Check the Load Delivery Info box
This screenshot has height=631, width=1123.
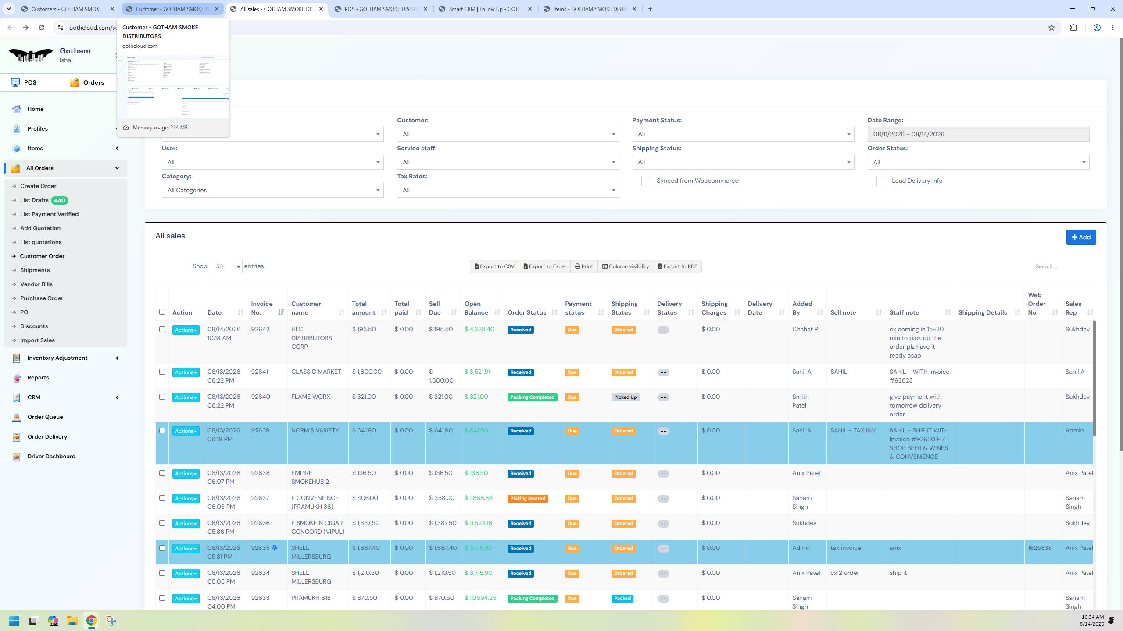(x=881, y=181)
